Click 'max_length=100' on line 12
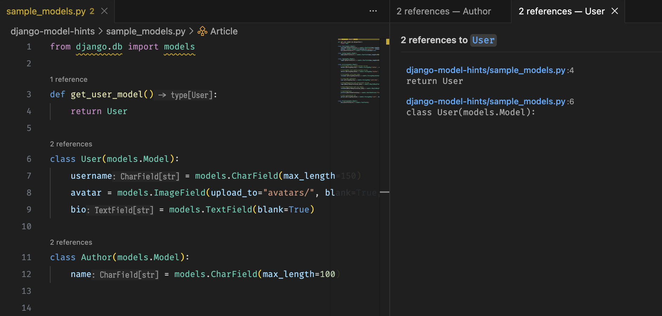Image resolution: width=662 pixels, height=316 pixels. click(x=299, y=274)
